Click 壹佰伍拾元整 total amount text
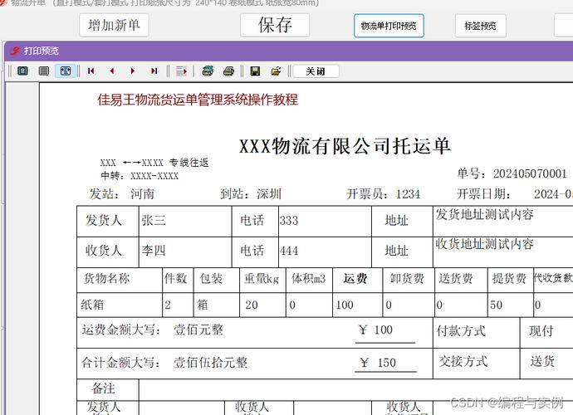 [x=210, y=363]
